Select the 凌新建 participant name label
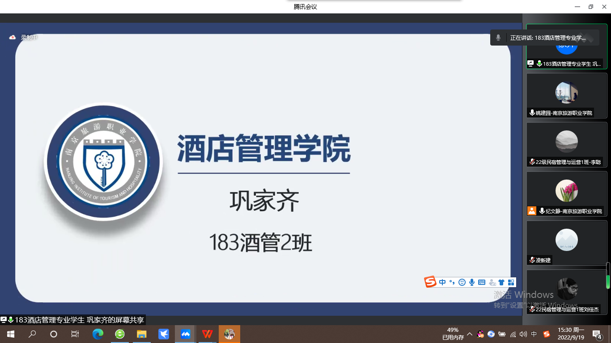611x343 pixels. pos(543,260)
